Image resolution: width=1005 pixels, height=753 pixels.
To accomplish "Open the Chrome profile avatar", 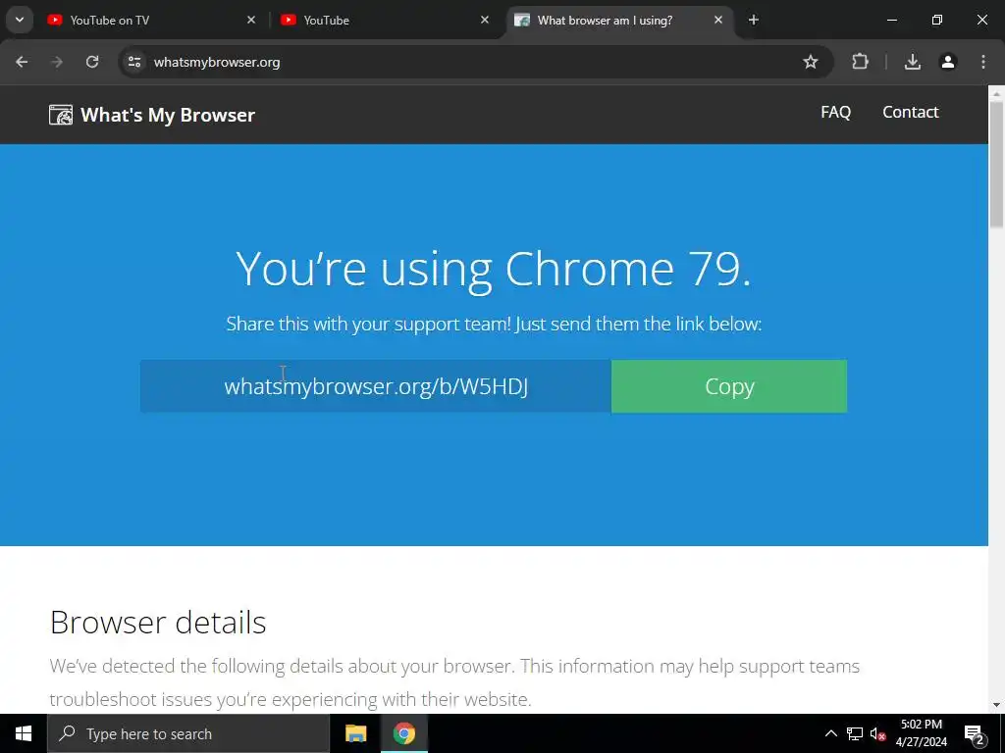I will pyautogui.click(x=948, y=62).
